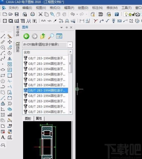Image resolution: width=142 pixels, height=159 pixels.
Task: Select the Spline curve tool
Action: click(3, 59)
